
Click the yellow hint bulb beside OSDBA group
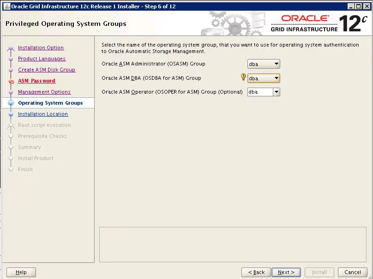tap(243, 77)
